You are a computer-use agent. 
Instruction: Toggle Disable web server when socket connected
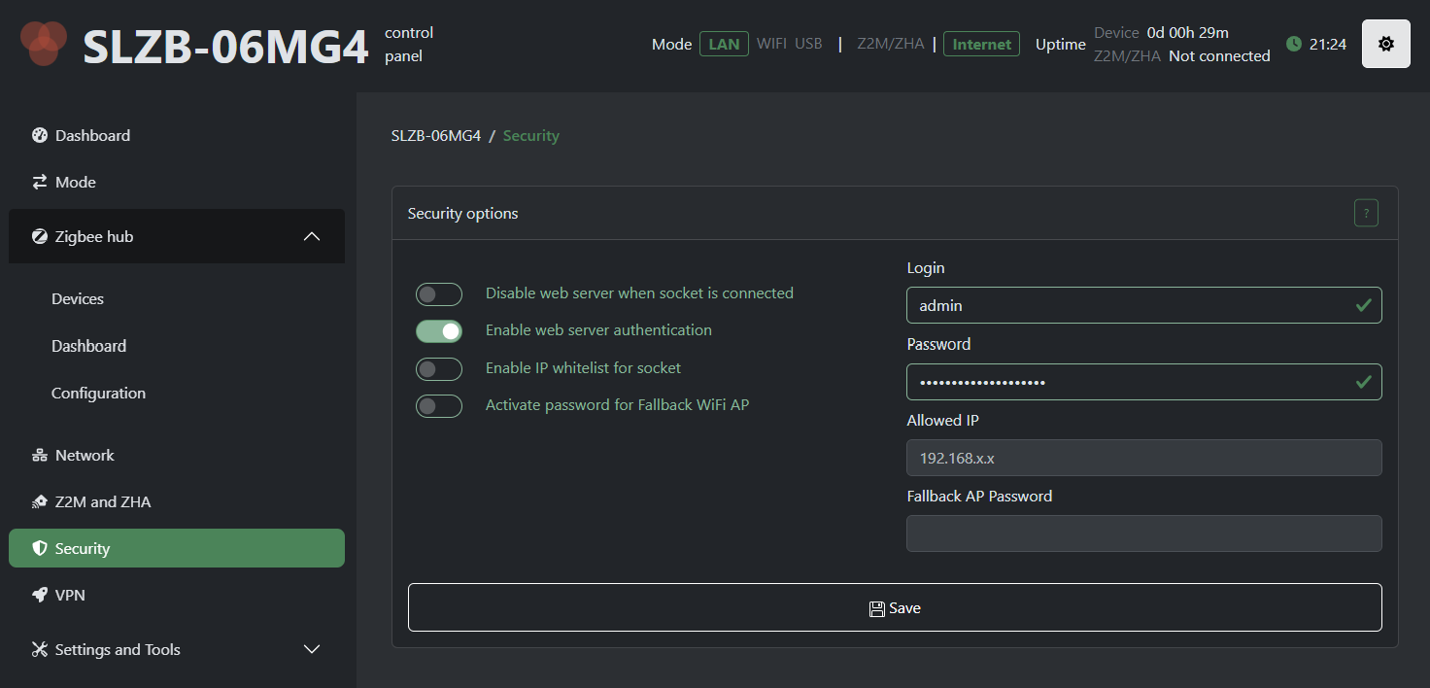pos(438,293)
